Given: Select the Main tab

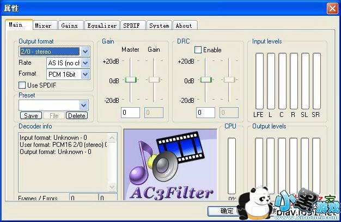Looking at the screenshot, I should (19, 24).
